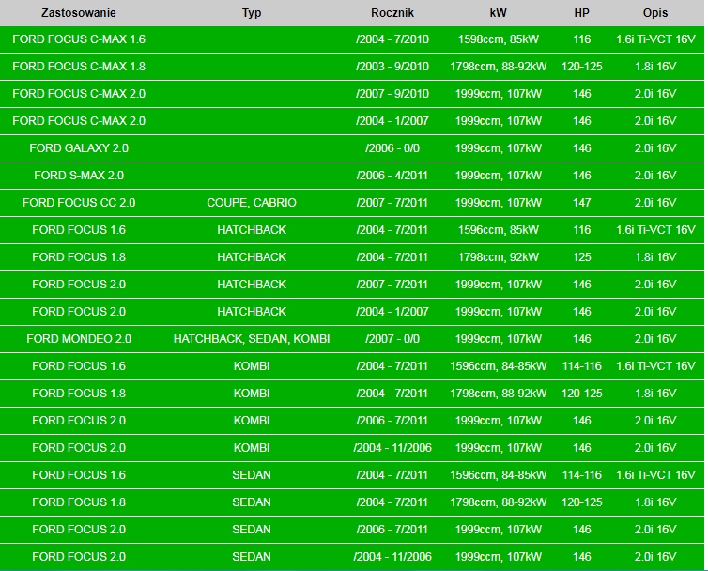The width and height of the screenshot is (708, 571).
Task: Select the FORD FOCUS CC 2.0 cell
Action: click(79, 202)
